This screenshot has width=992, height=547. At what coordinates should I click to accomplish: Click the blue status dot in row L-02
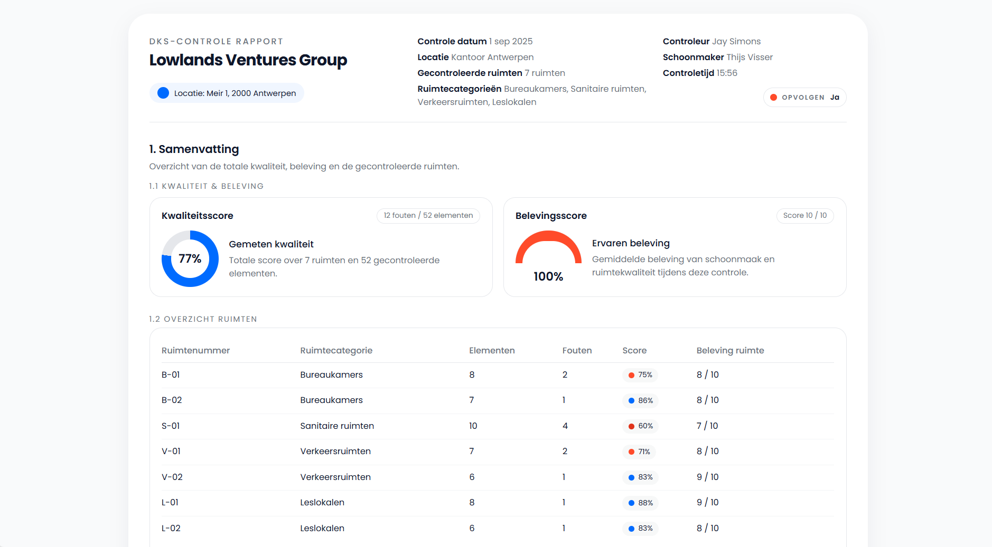click(631, 529)
